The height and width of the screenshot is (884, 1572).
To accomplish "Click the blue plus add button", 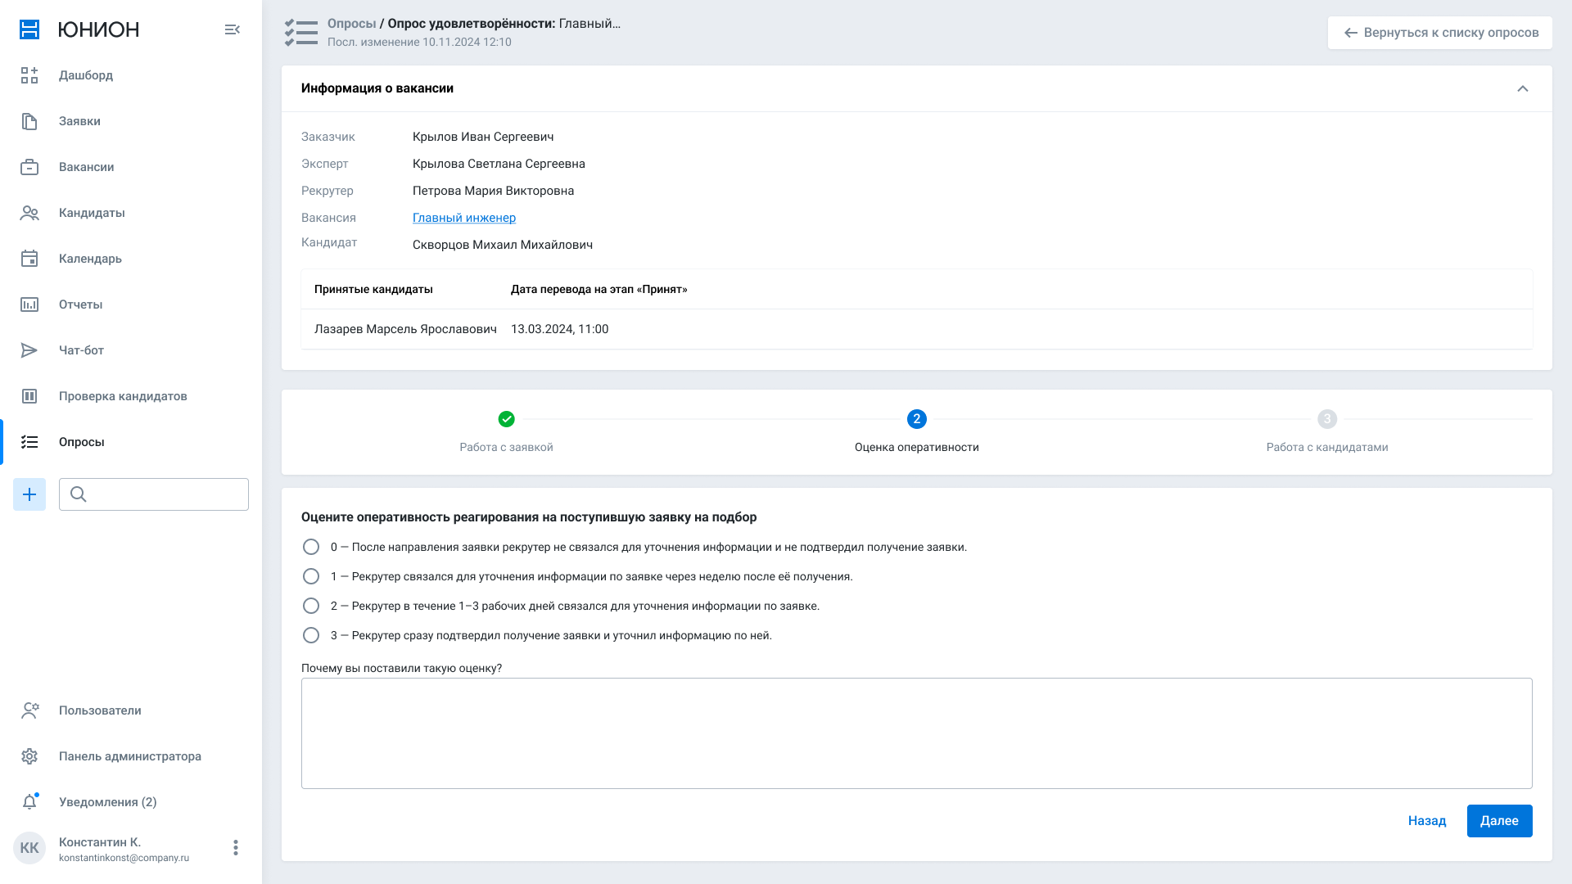I will pos(29,494).
